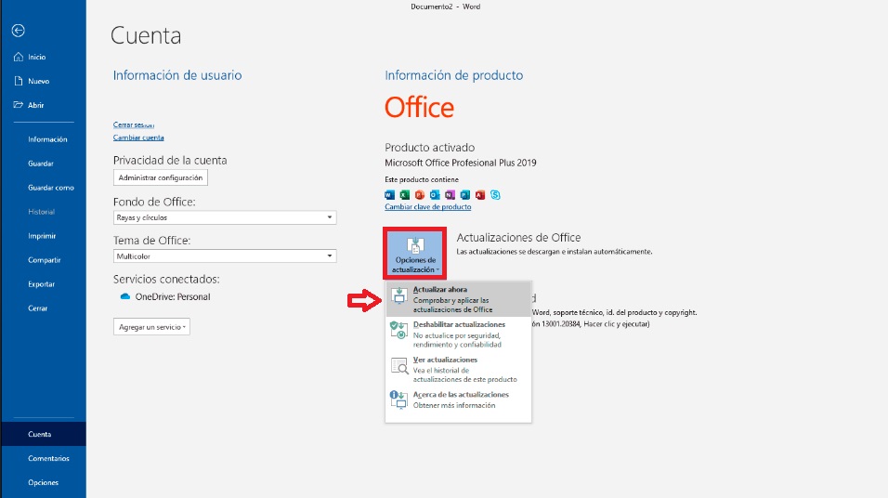Click the back arrow to exit Backstage

click(x=18, y=31)
